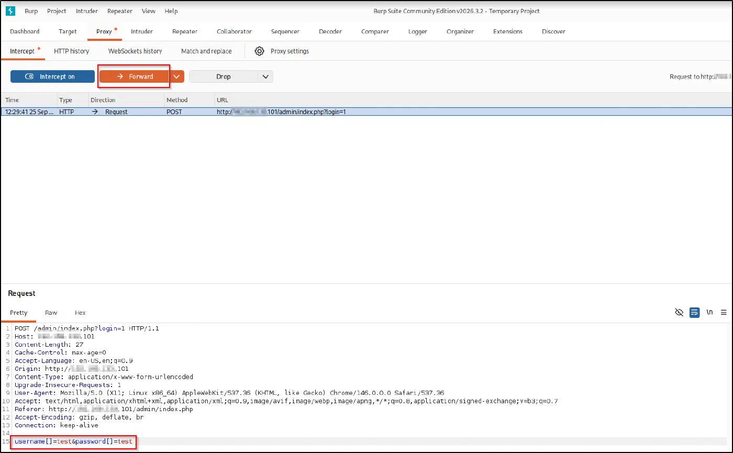Toggle the \n newline display icon

click(710, 313)
